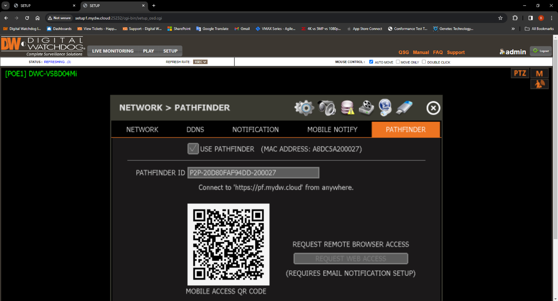
Task: Open the film reel record settings icon
Action: pos(366,108)
